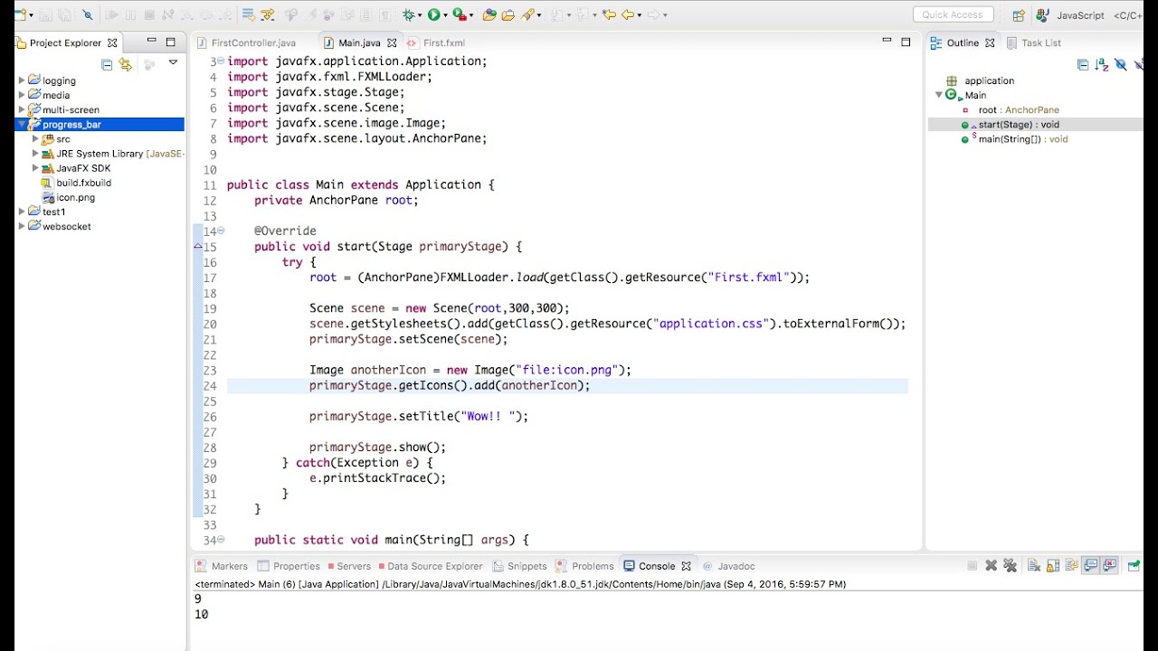Remove launch with Console X icon
Image resolution: width=1158 pixels, height=651 pixels.
[992, 566]
